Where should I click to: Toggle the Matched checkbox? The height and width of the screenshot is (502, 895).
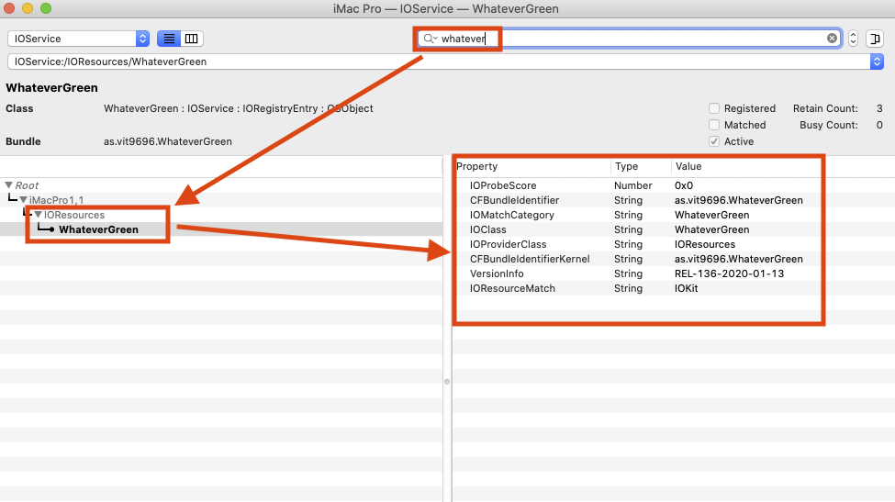point(714,125)
